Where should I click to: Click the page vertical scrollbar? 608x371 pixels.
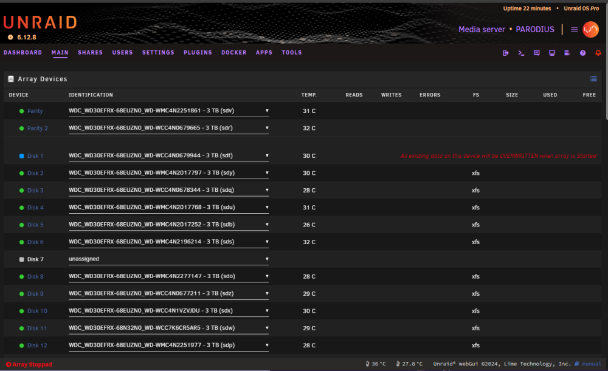coord(606,62)
